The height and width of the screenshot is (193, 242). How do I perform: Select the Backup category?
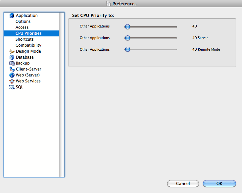click(23, 63)
